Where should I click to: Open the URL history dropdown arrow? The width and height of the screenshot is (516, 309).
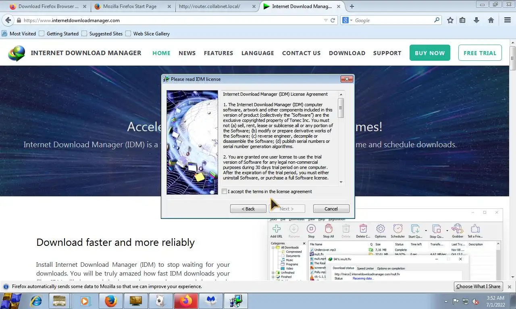pos(326,21)
